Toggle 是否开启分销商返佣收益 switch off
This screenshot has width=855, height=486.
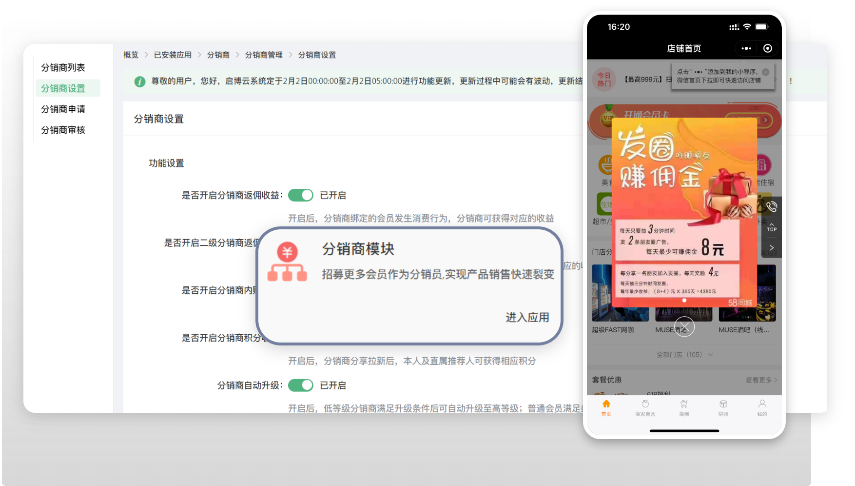(300, 195)
